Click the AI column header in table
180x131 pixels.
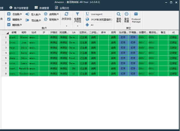tap(173, 33)
